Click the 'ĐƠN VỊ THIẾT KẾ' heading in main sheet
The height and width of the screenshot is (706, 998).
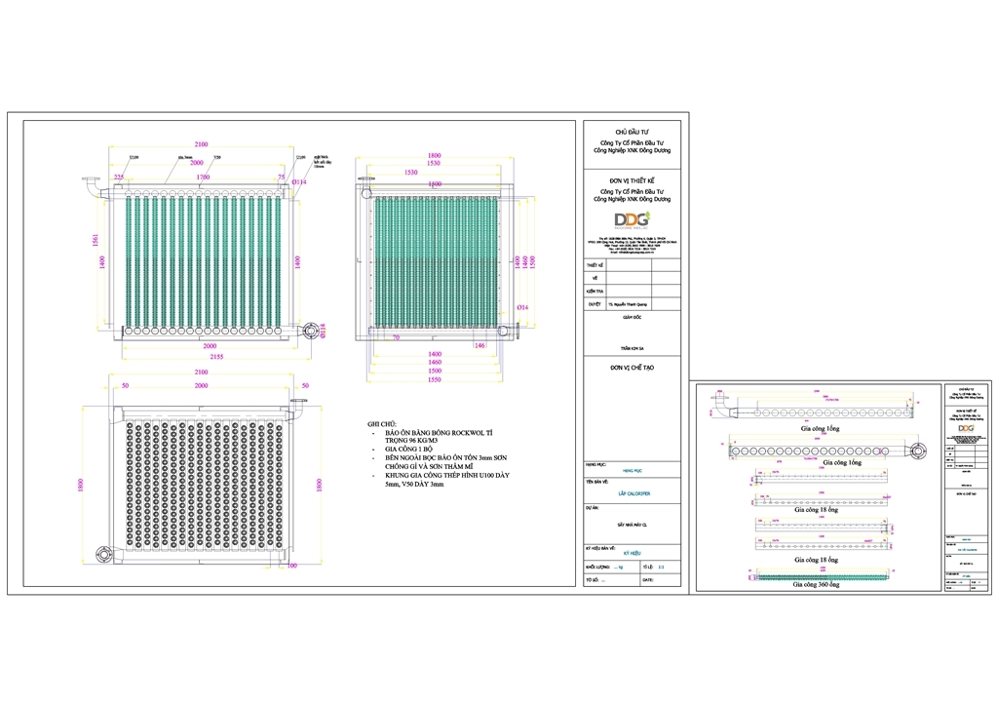tap(632, 180)
